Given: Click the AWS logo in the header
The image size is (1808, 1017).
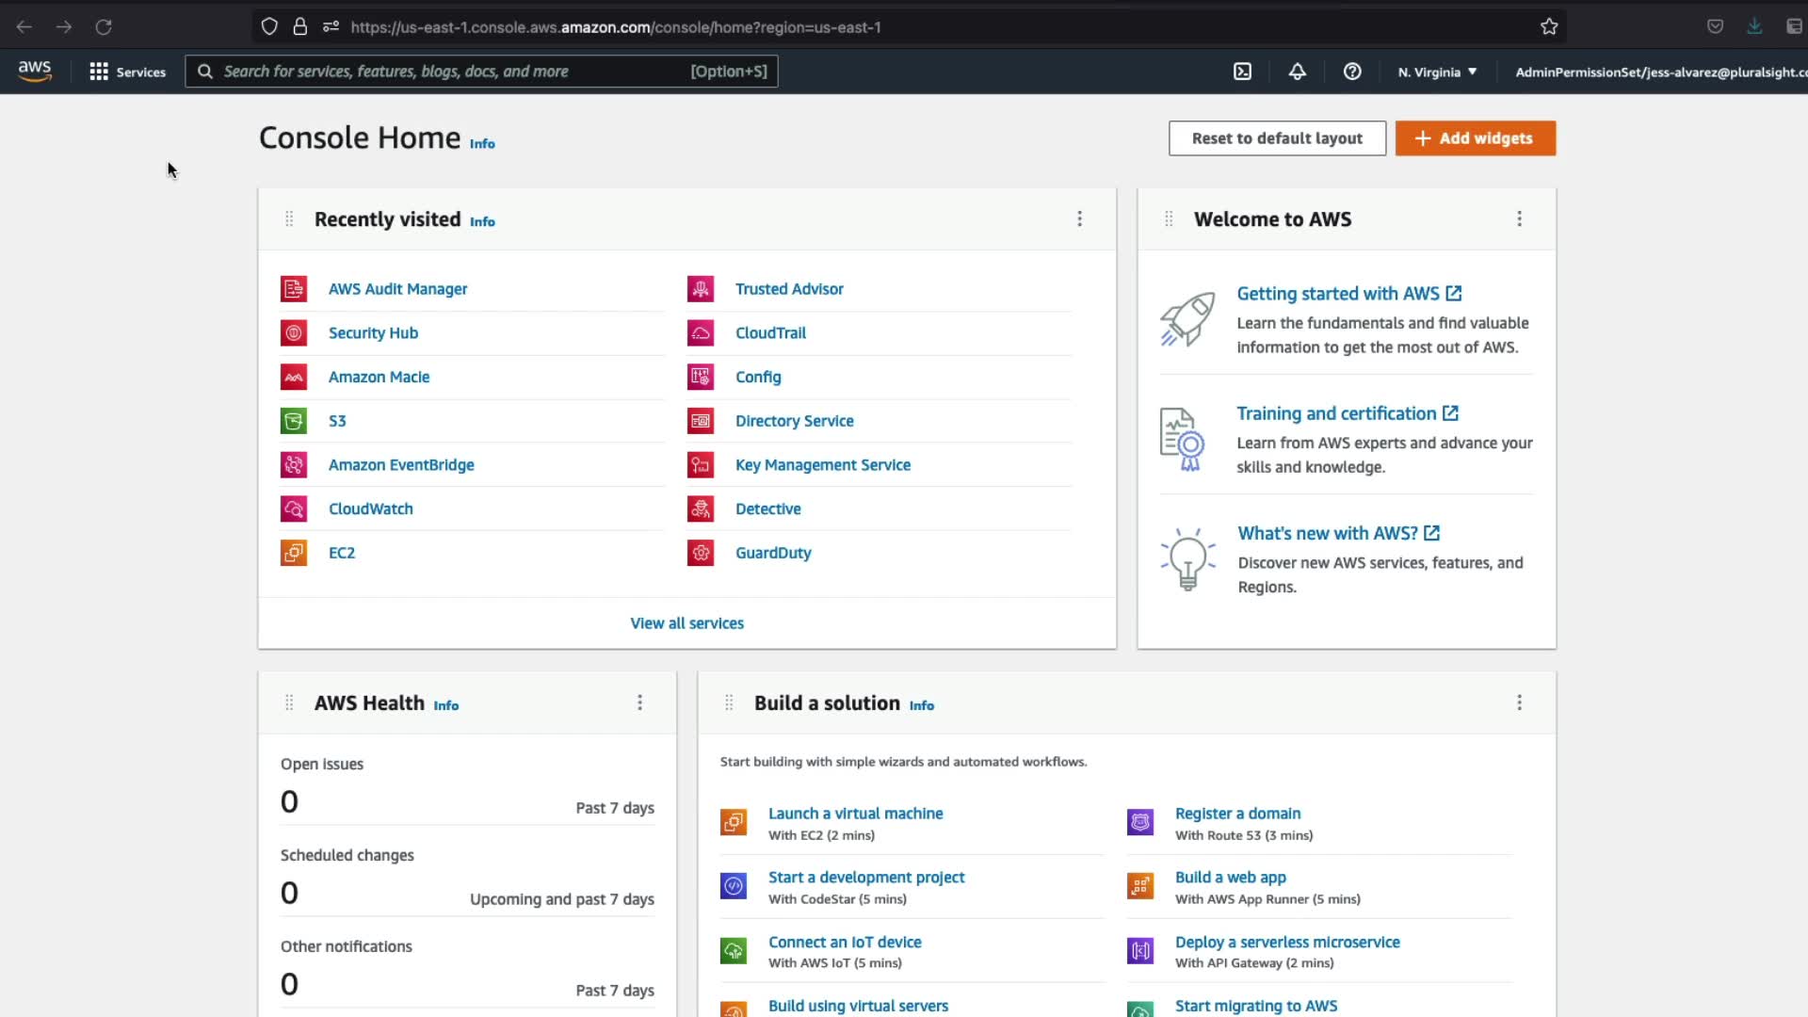Looking at the screenshot, I should click(x=35, y=72).
